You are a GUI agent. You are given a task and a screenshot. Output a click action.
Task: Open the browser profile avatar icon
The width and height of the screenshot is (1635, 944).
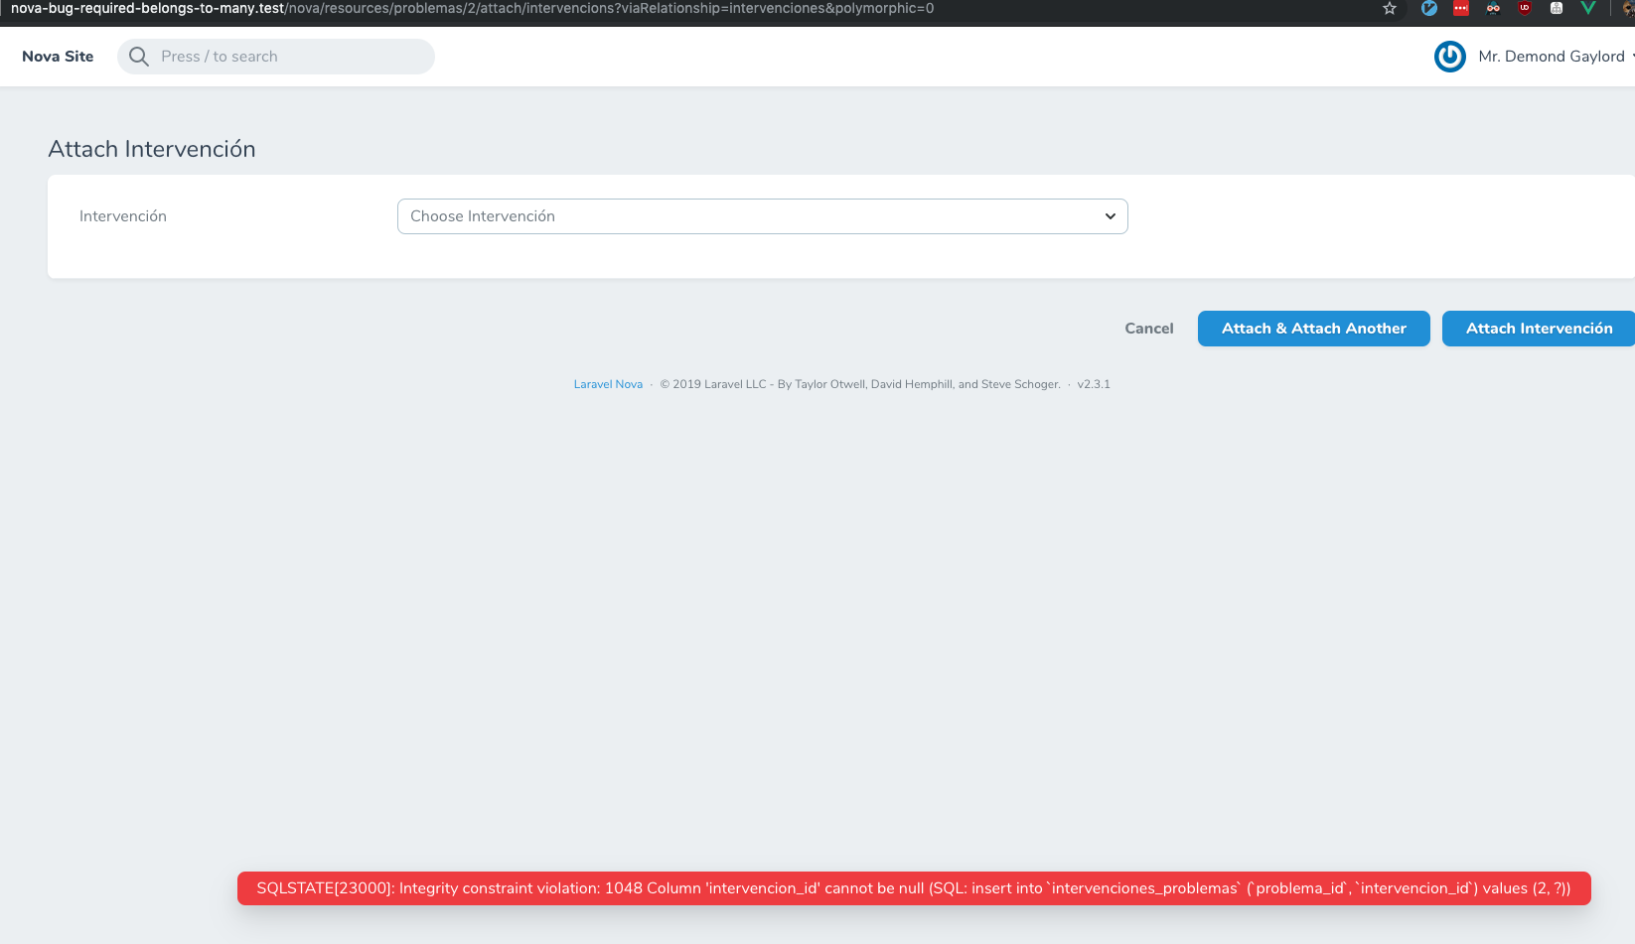(x=1630, y=8)
